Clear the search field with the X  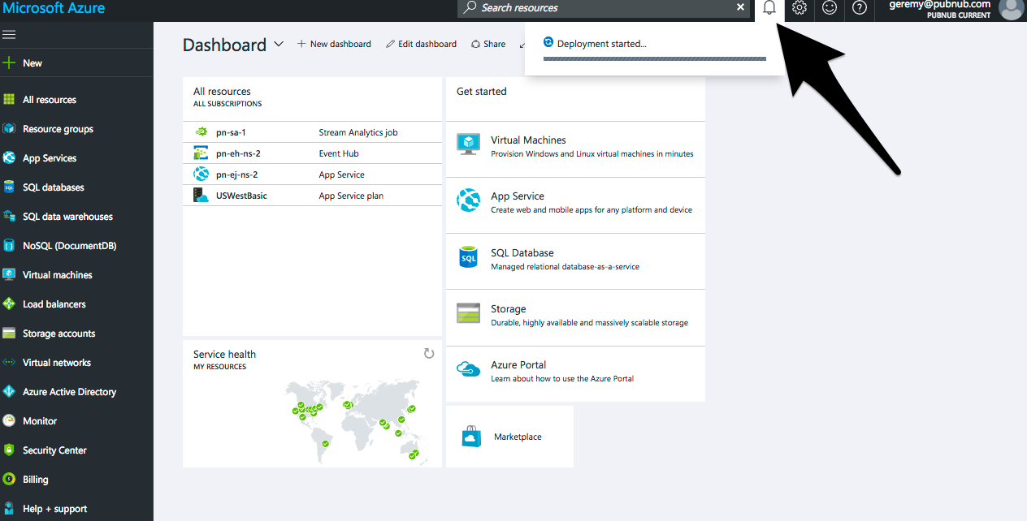click(740, 7)
